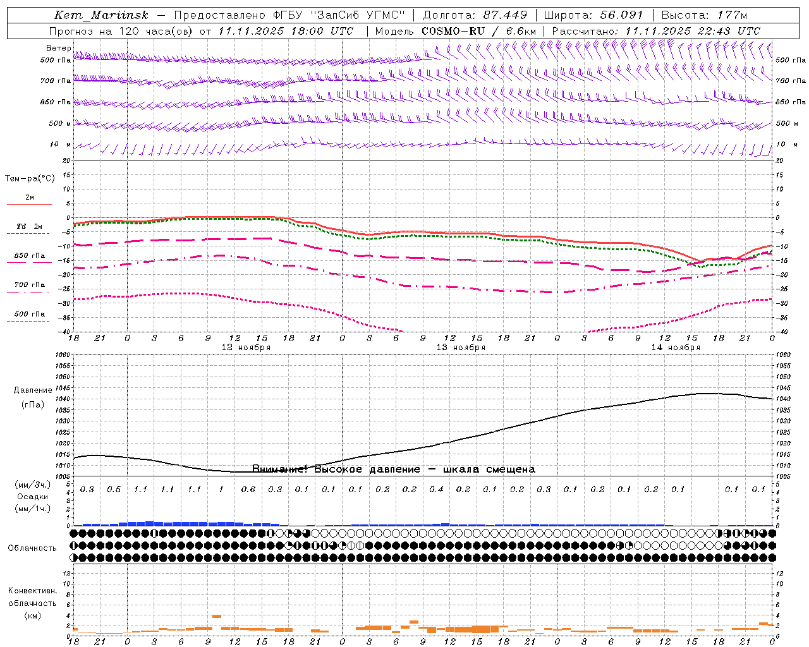Click the precipitation value 0.4
Screen dimensions: 809x647
[x=437, y=489]
